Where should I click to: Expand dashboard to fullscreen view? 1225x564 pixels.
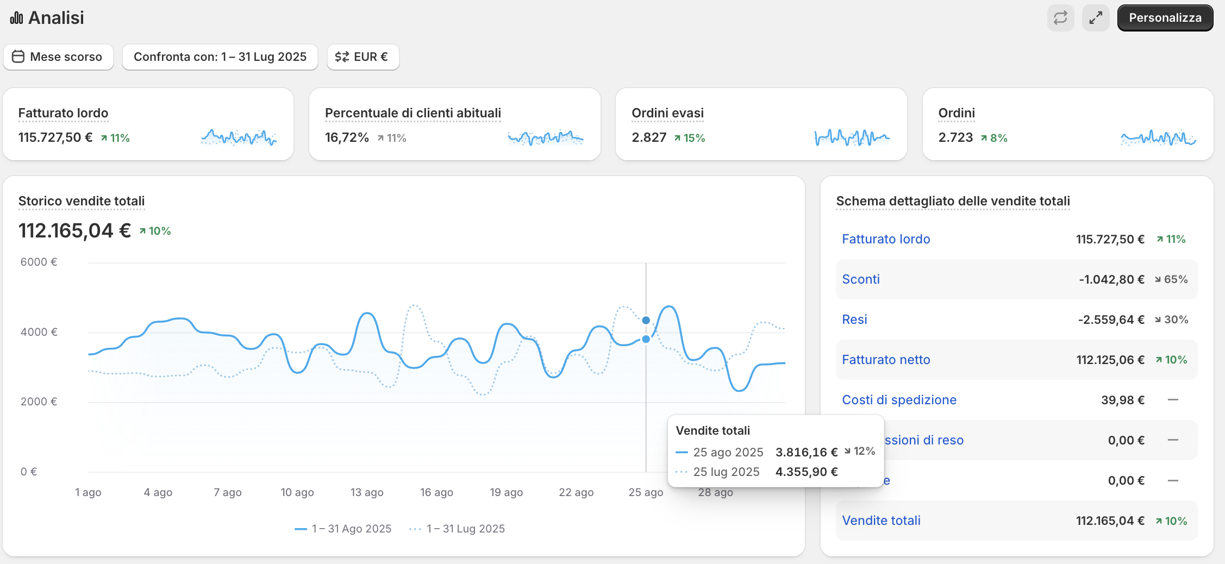tap(1096, 18)
